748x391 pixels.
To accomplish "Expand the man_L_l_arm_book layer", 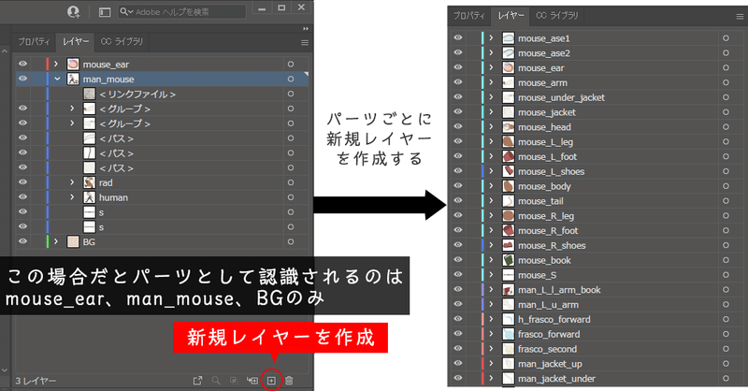I will [491, 289].
